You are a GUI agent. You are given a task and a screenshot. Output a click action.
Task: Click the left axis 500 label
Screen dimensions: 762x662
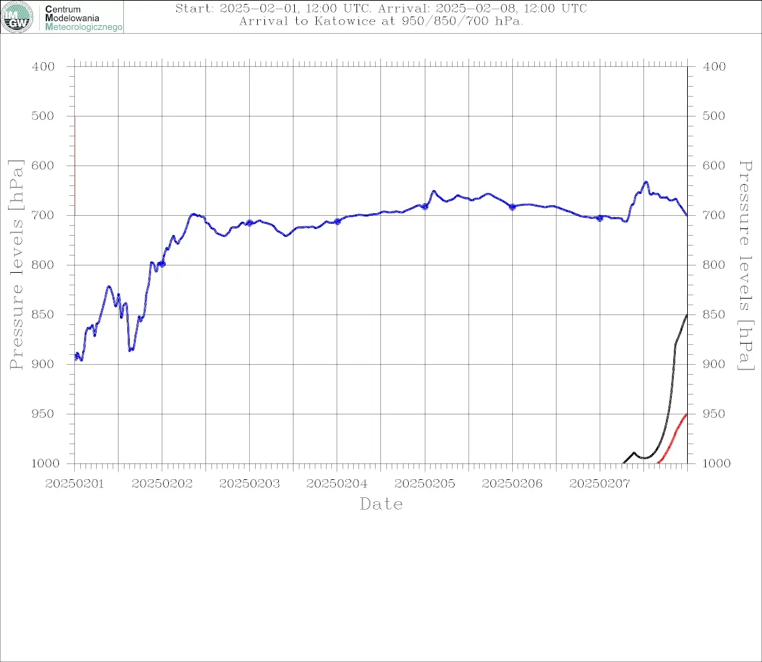point(43,116)
